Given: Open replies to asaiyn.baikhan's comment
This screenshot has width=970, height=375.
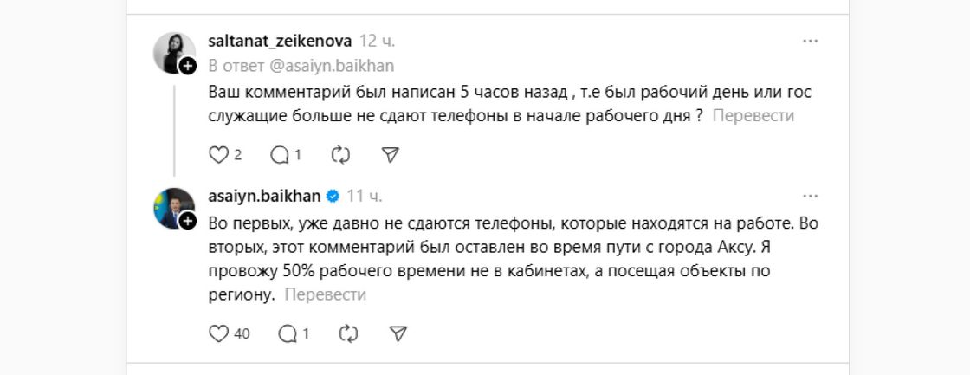Looking at the screenshot, I should coord(287,333).
